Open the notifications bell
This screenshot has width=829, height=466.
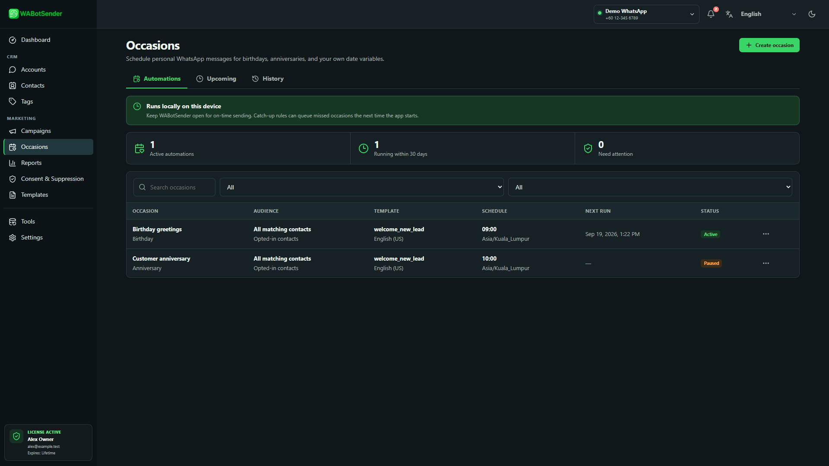[711, 14]
